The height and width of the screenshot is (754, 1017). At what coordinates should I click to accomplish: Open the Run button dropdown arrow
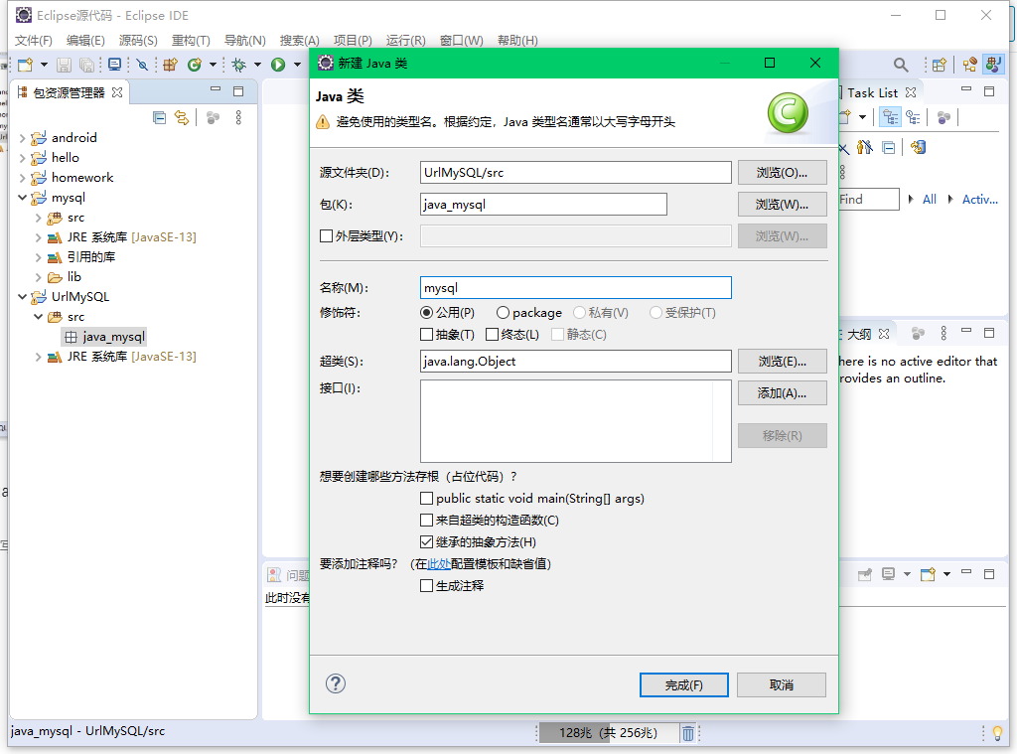[296, 64]
